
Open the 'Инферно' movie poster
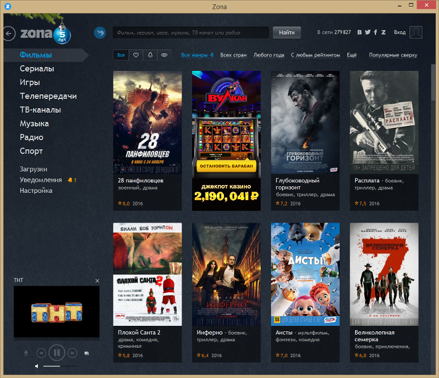226,274
